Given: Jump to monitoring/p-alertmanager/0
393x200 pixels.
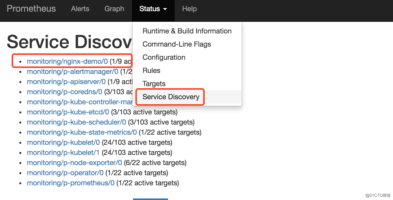Looking at the screenshot, I should [73, 71].
